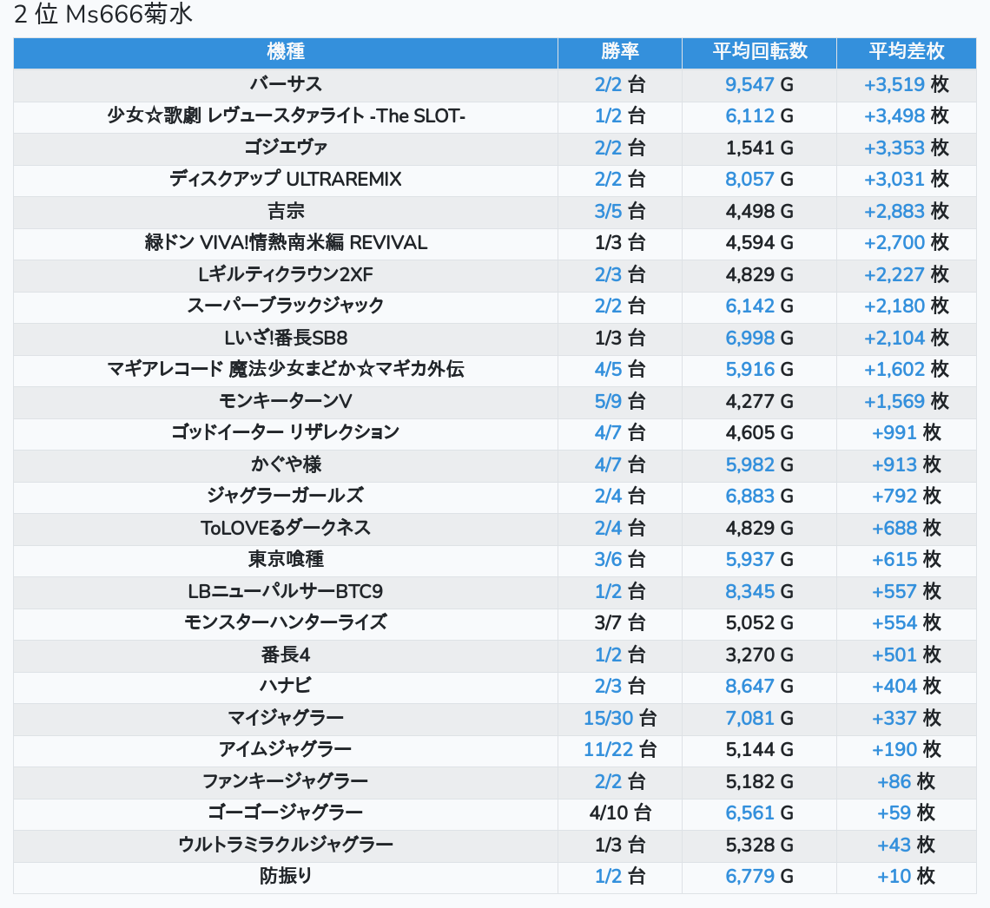990x908 pixels.
Task: Open the +2,883 average difference value
Action: (894, 212)
